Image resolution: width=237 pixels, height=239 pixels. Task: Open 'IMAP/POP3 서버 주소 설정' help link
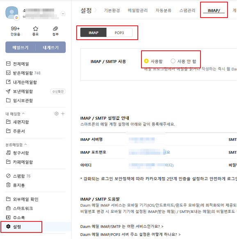click(x=130, y=234)
